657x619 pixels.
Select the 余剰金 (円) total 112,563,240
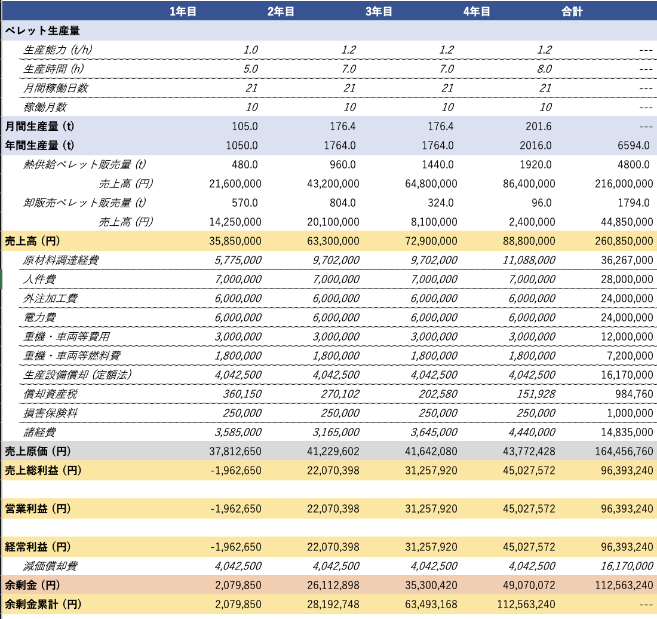621,585
